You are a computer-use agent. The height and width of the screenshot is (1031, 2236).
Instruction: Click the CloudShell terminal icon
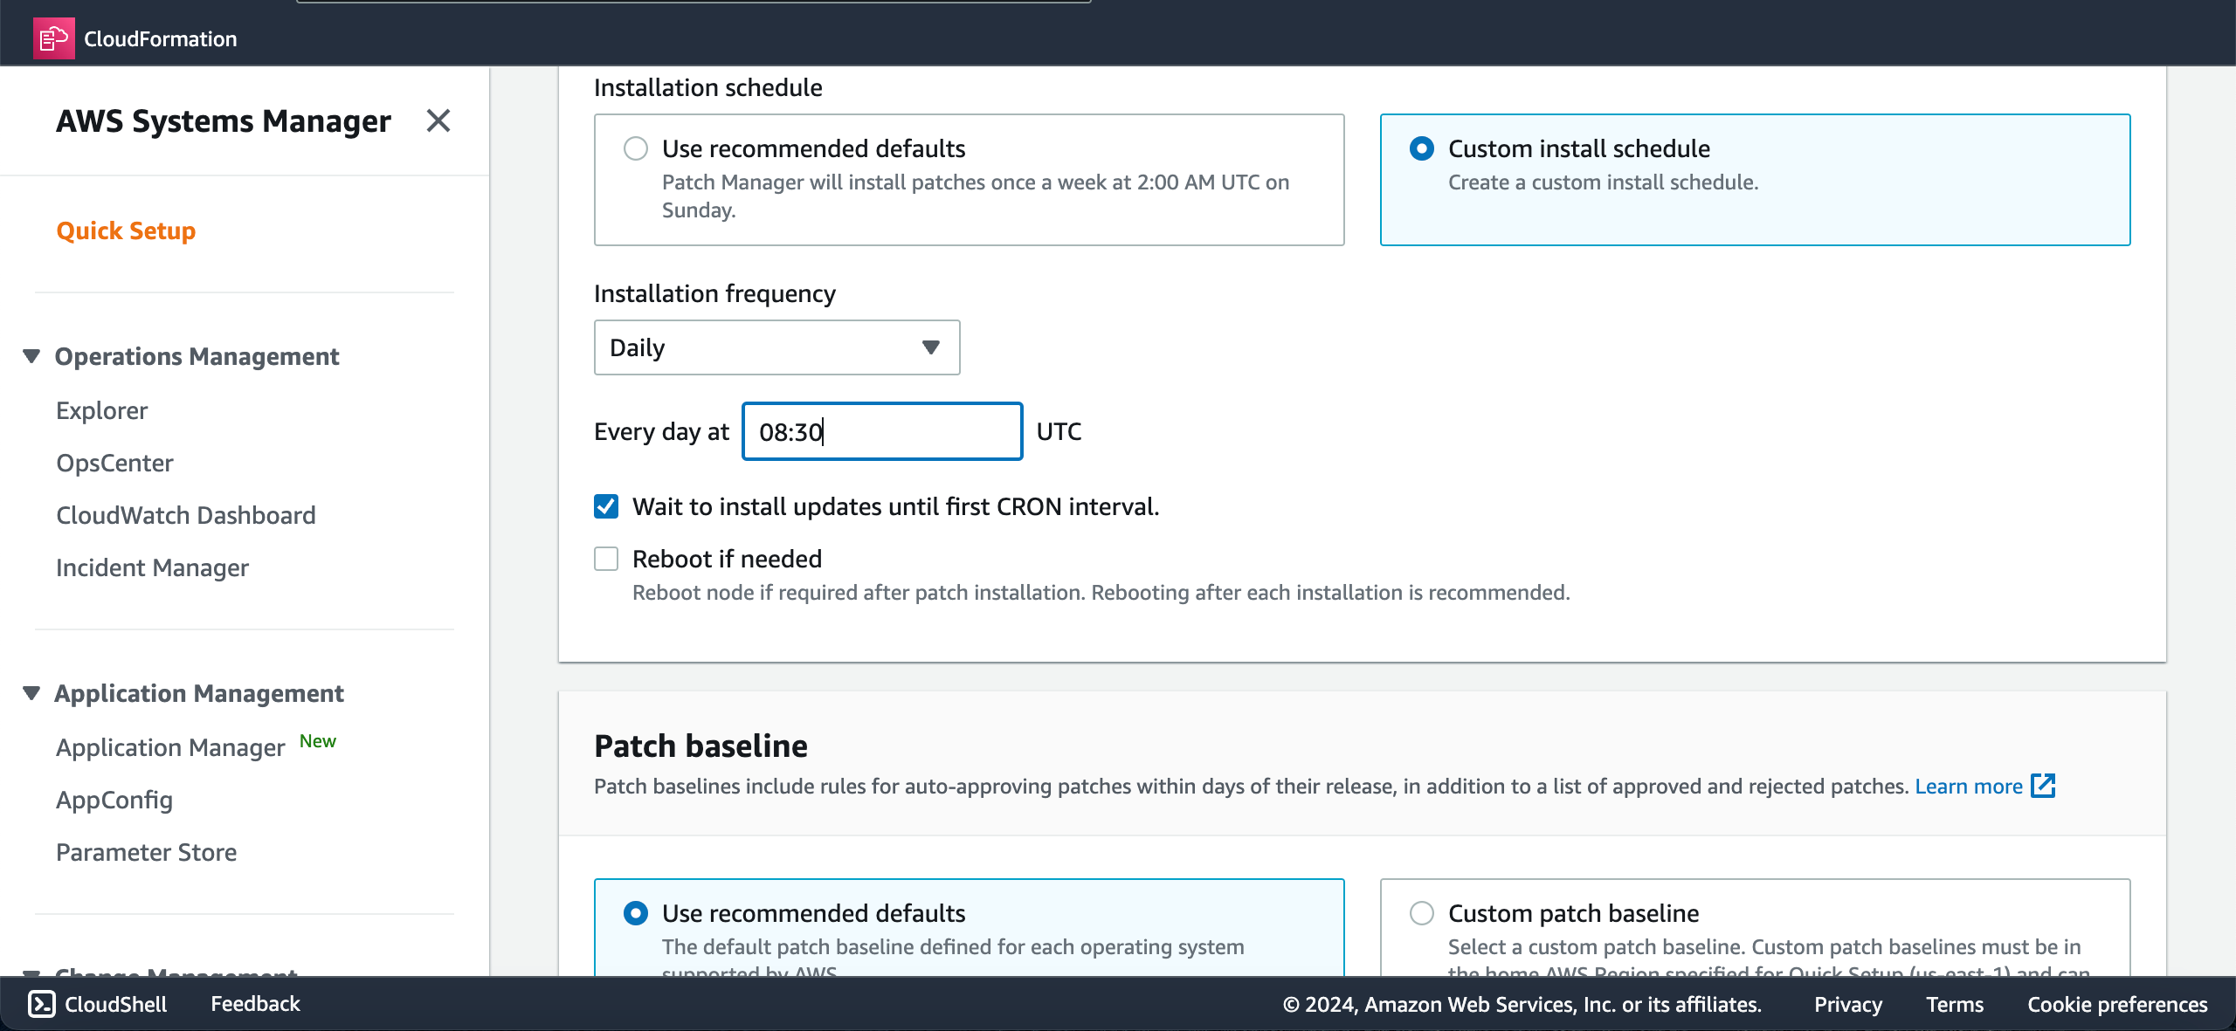click(x=42, y=1004)
